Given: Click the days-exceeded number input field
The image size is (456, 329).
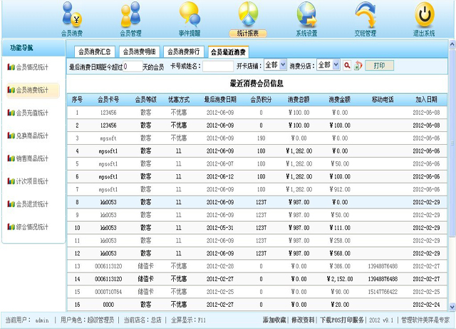Looking at the screenshot, I should coord(132,66).
